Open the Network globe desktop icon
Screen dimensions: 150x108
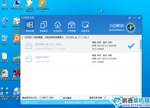pos(4,22)
